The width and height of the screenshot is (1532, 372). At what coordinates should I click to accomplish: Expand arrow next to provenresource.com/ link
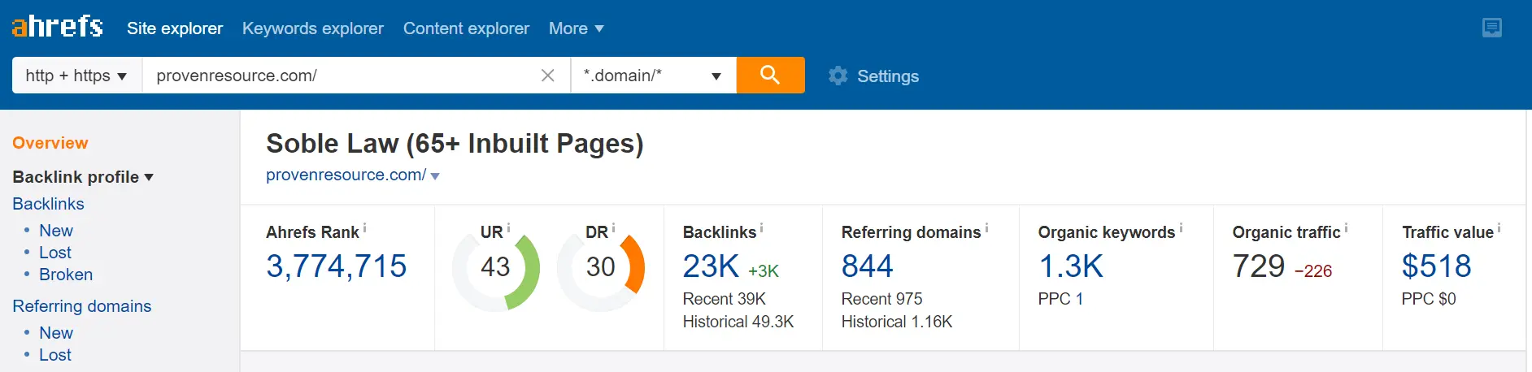click(435, 176)
